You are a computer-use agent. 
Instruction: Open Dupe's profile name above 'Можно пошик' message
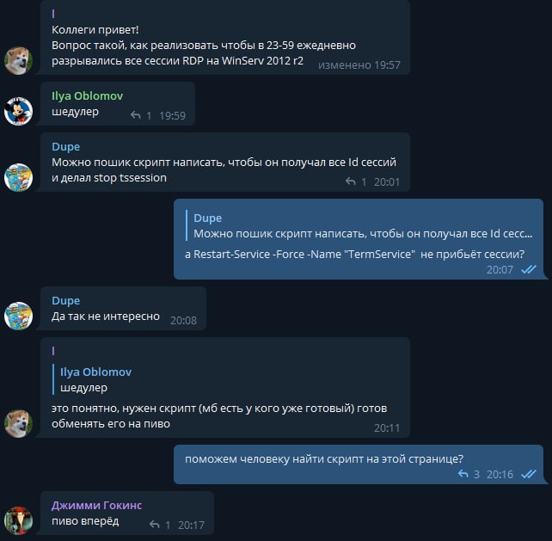coord(66,146)
